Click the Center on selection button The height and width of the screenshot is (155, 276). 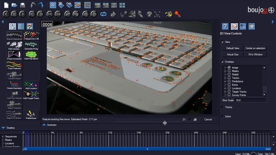click(x=255, y=48)
